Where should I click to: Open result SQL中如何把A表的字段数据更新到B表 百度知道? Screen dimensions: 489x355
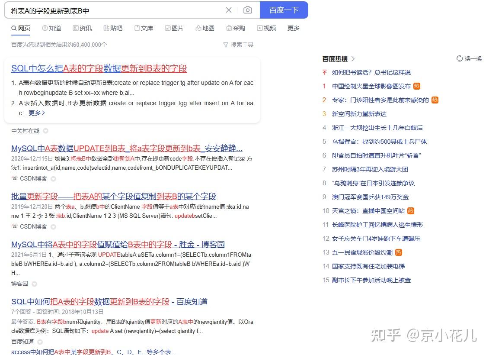109,301
